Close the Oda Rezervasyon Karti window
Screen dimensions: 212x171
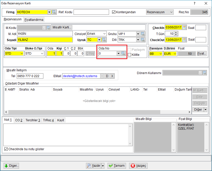(x=206, y=3)
